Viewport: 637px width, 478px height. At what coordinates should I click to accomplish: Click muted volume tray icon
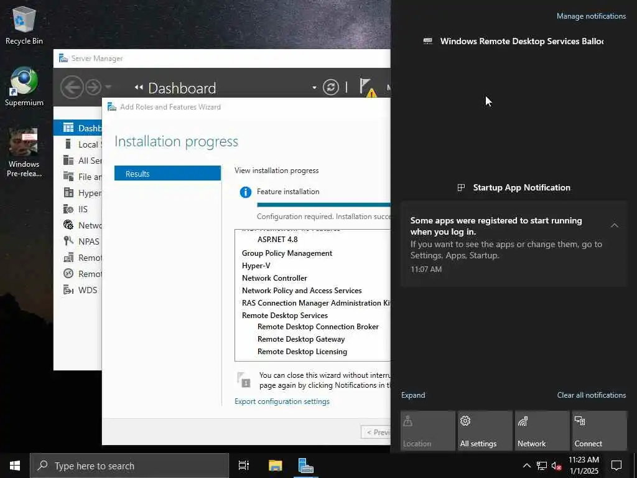pos(557,466)
